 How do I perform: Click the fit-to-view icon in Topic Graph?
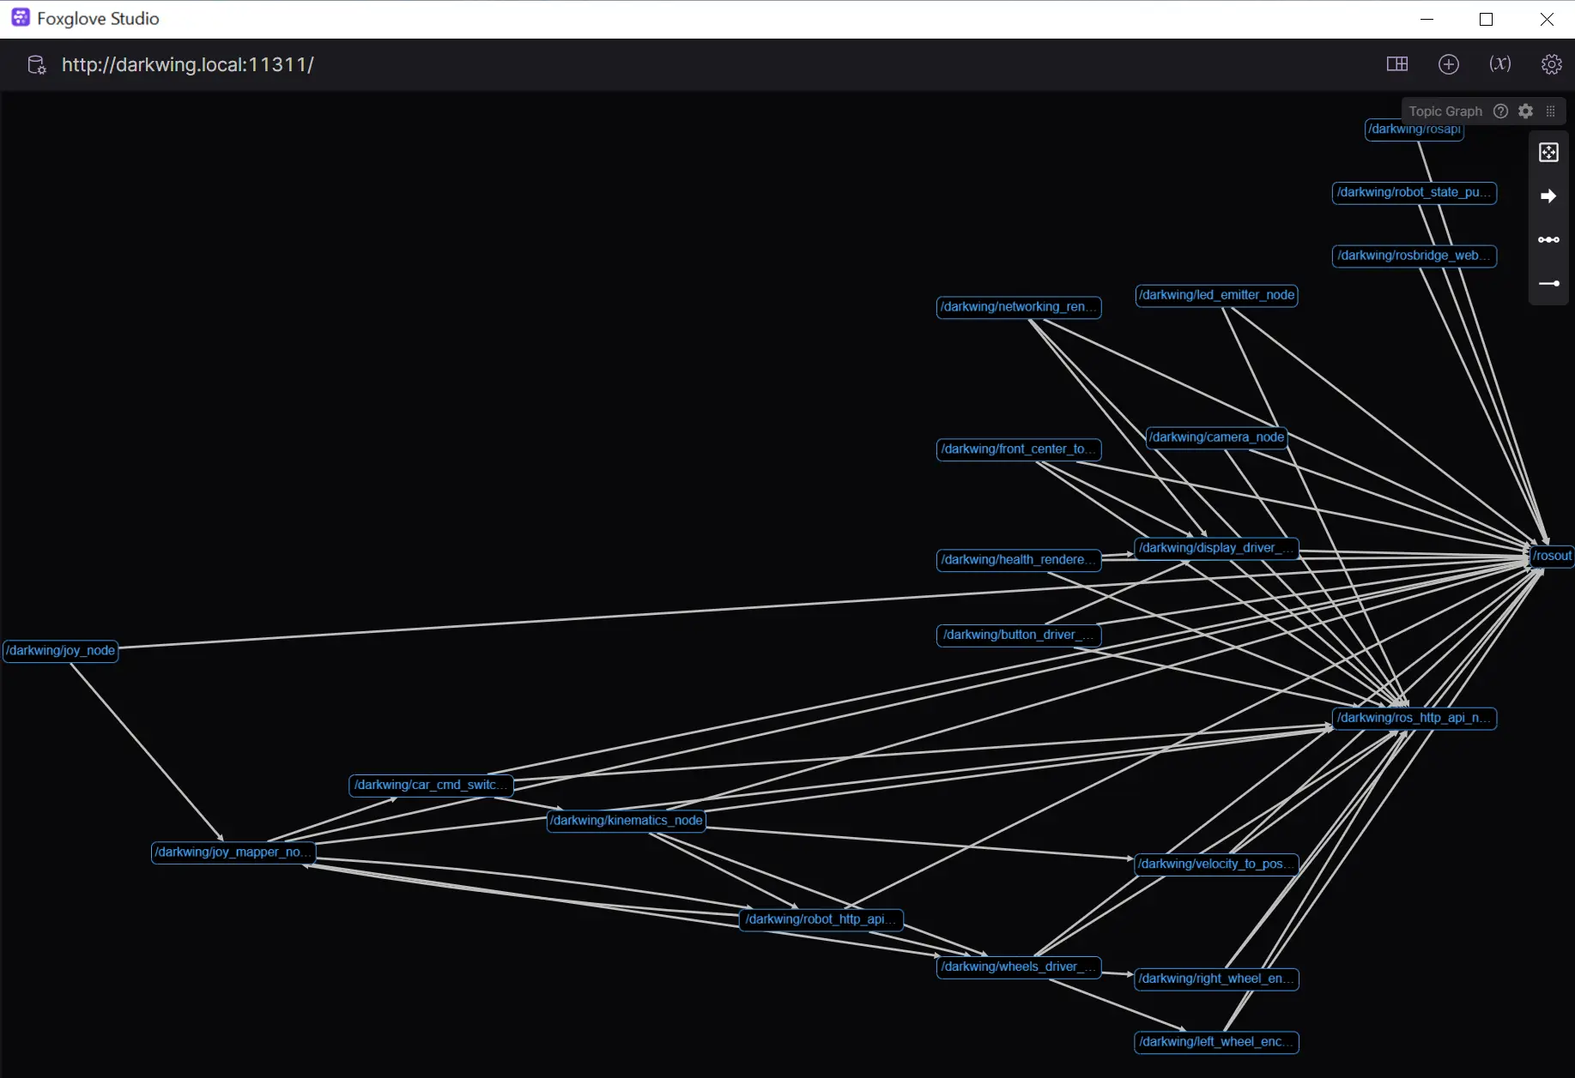1548,152
